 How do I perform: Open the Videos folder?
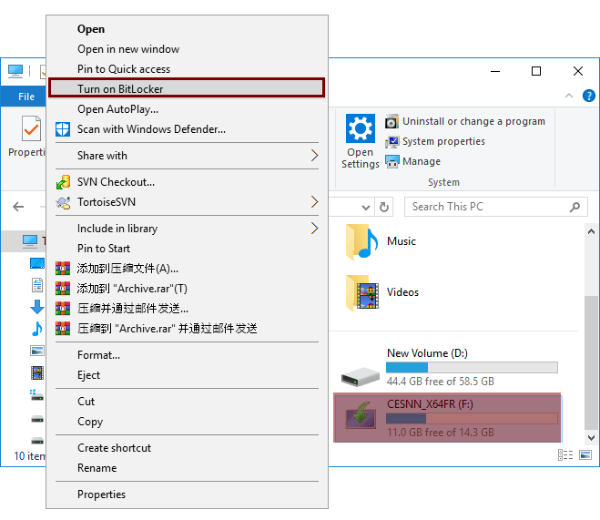point(382,292)
